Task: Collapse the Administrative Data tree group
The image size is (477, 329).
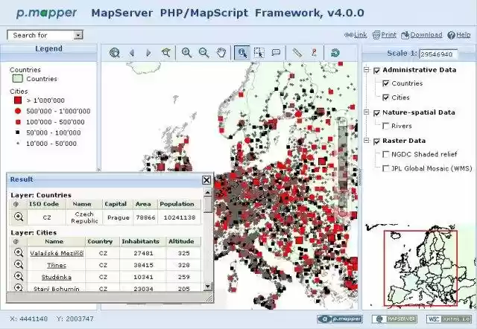Action: 367,69
